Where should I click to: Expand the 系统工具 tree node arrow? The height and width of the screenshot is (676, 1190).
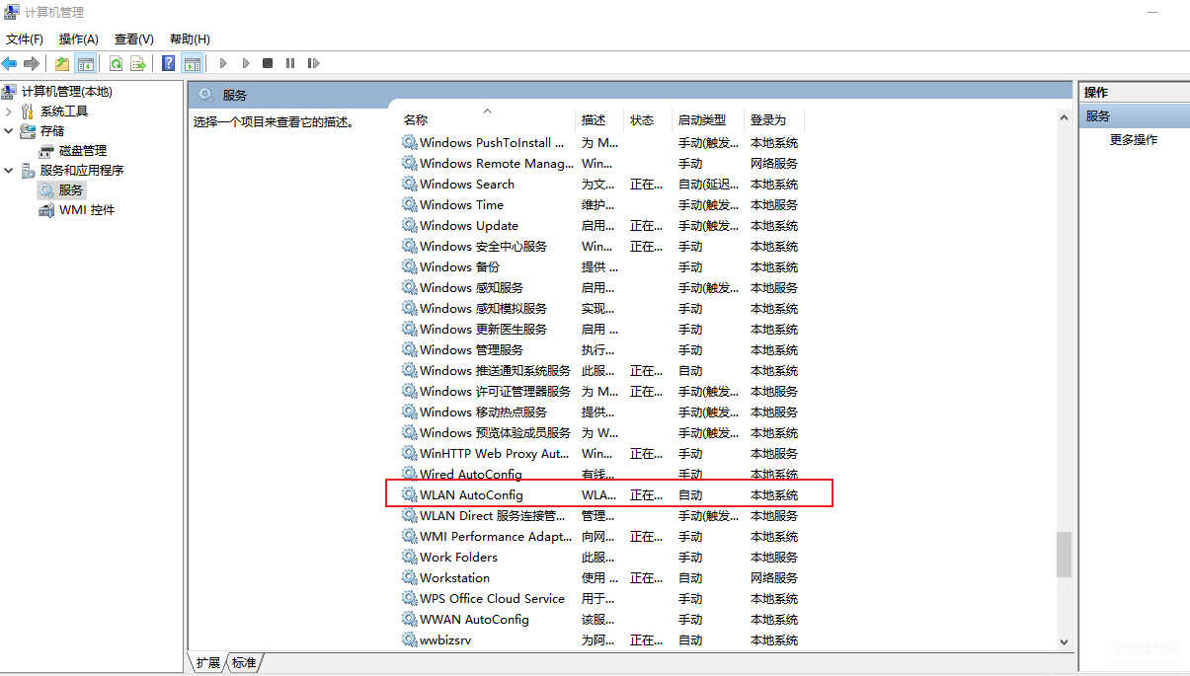click(x=9, y=112)
